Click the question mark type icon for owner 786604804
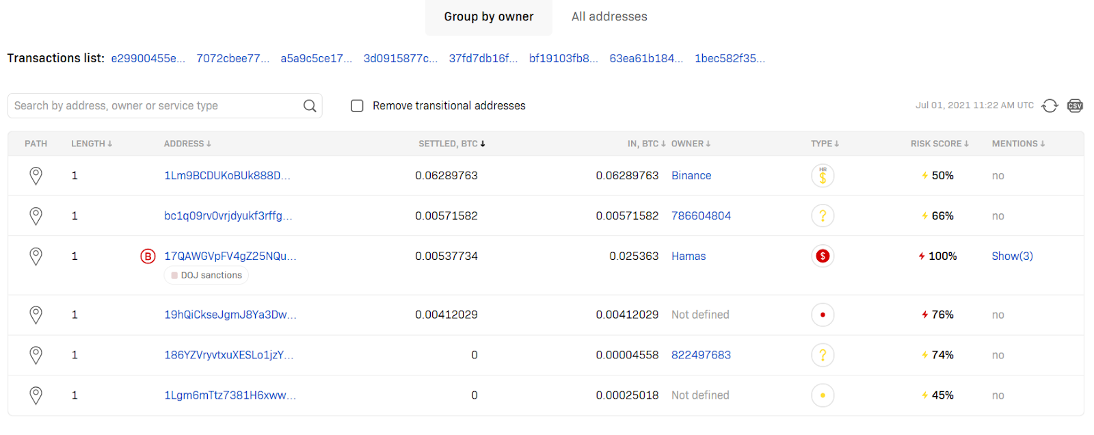1094x435 pixels. pos(823,216)
